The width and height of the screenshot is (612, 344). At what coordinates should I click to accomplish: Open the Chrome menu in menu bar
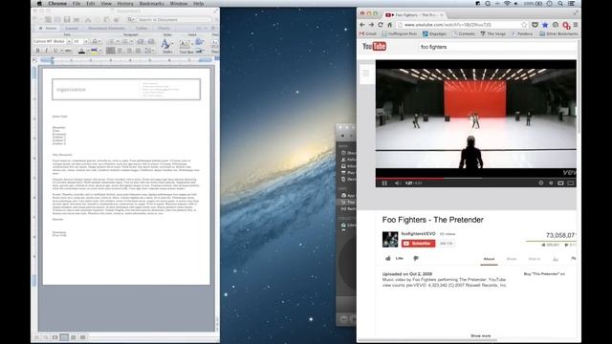point(57,4)
